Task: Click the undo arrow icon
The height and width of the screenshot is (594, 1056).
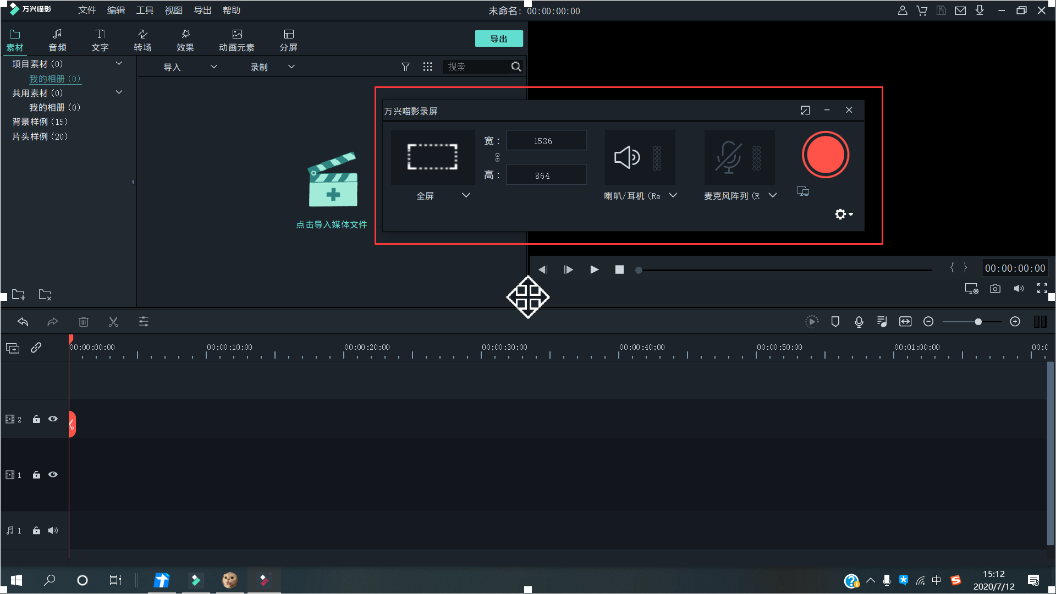Action: (x=23, y=322)
